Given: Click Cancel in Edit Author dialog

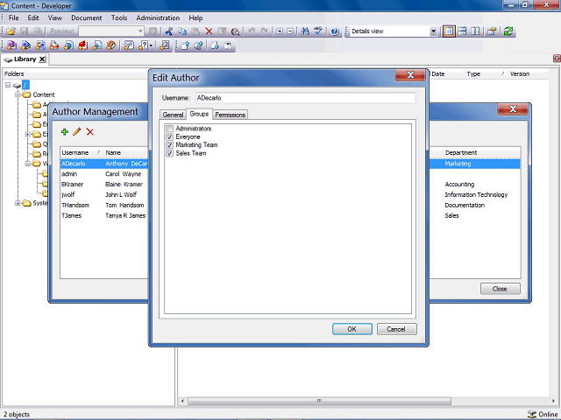Looking at the screenshot, I should [396, 329].
